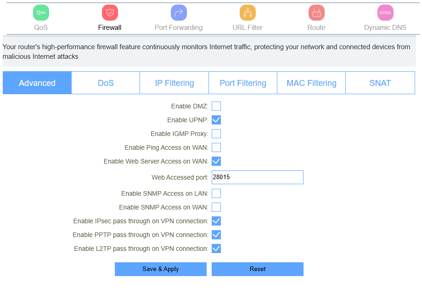Click the red Firewall shield icon
422x294 pixels.
(x=110, y=13)
